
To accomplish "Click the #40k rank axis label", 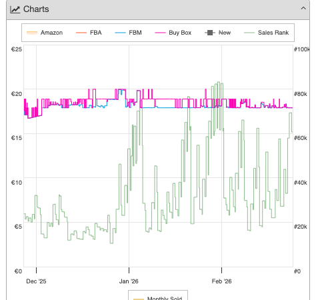I will pyautogui.click(x=301, y=183).
